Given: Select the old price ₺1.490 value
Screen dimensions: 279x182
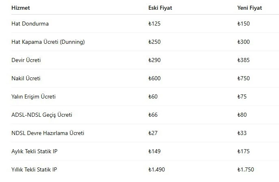Looking at the screenshot, I should coord(157,169).
